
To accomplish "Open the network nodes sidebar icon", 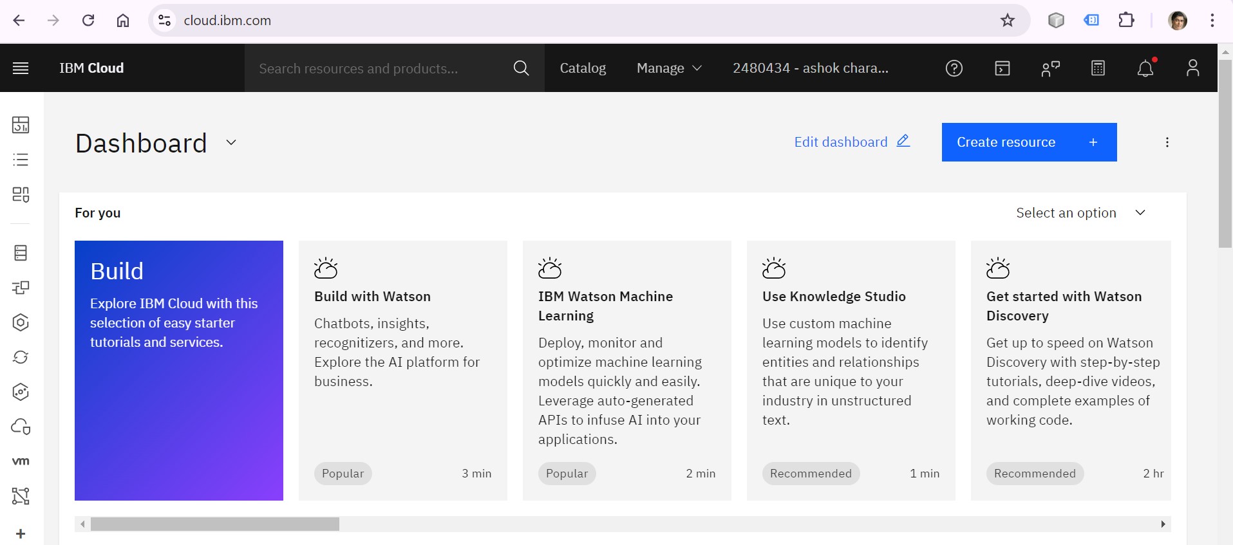I will 21,496.
